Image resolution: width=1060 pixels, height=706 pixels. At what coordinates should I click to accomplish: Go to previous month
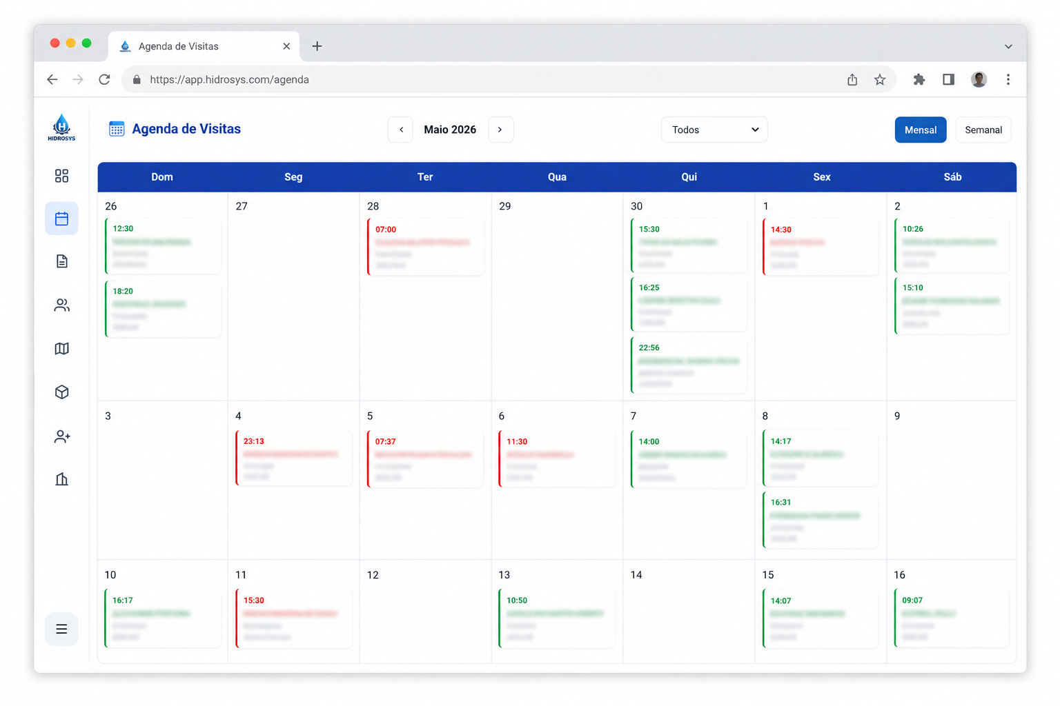click(x=400, y=130)
